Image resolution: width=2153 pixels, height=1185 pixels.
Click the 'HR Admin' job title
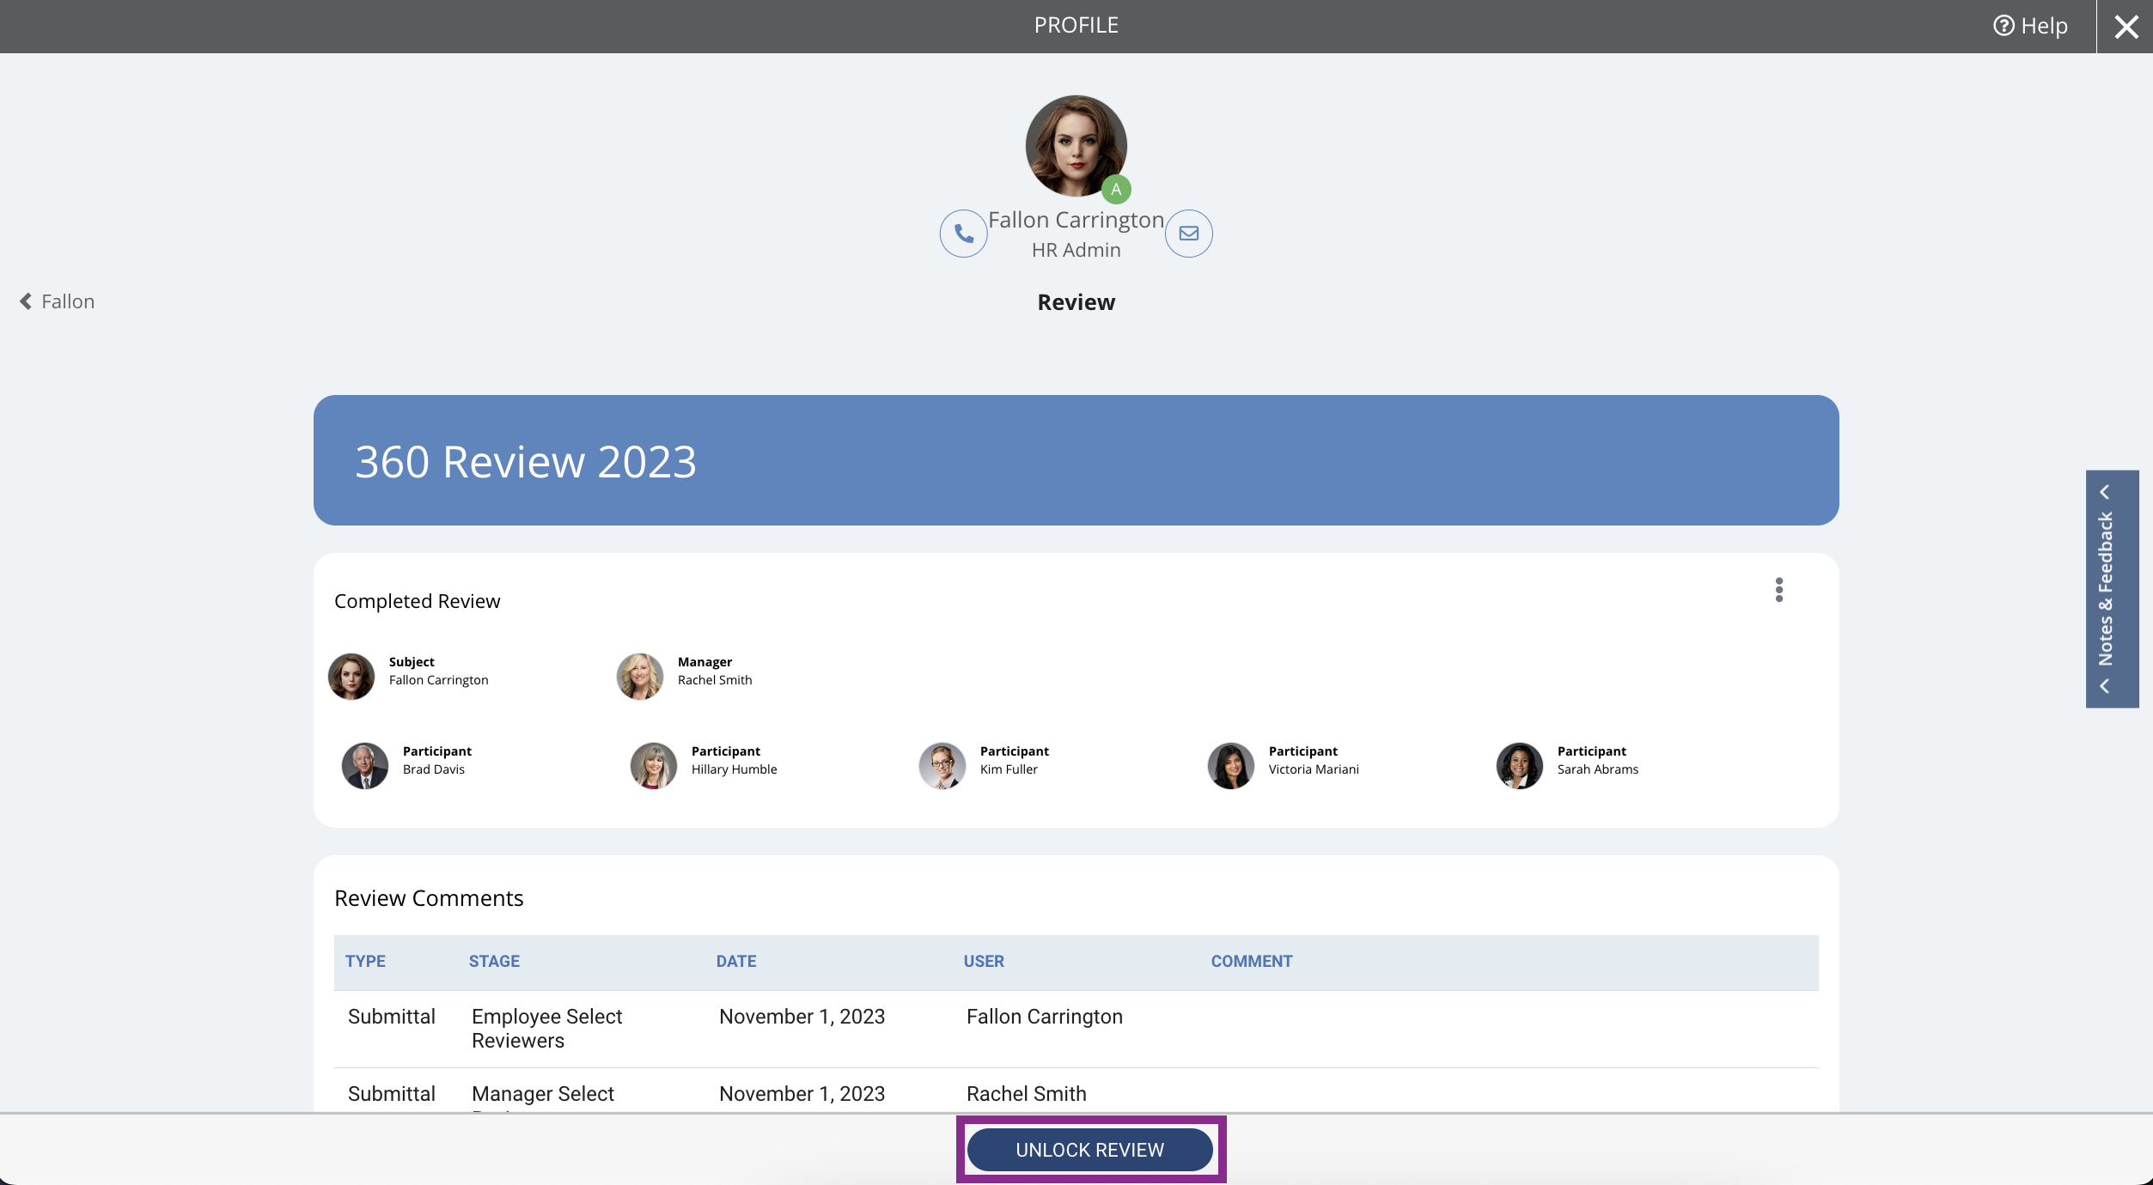click(1076, 250)
